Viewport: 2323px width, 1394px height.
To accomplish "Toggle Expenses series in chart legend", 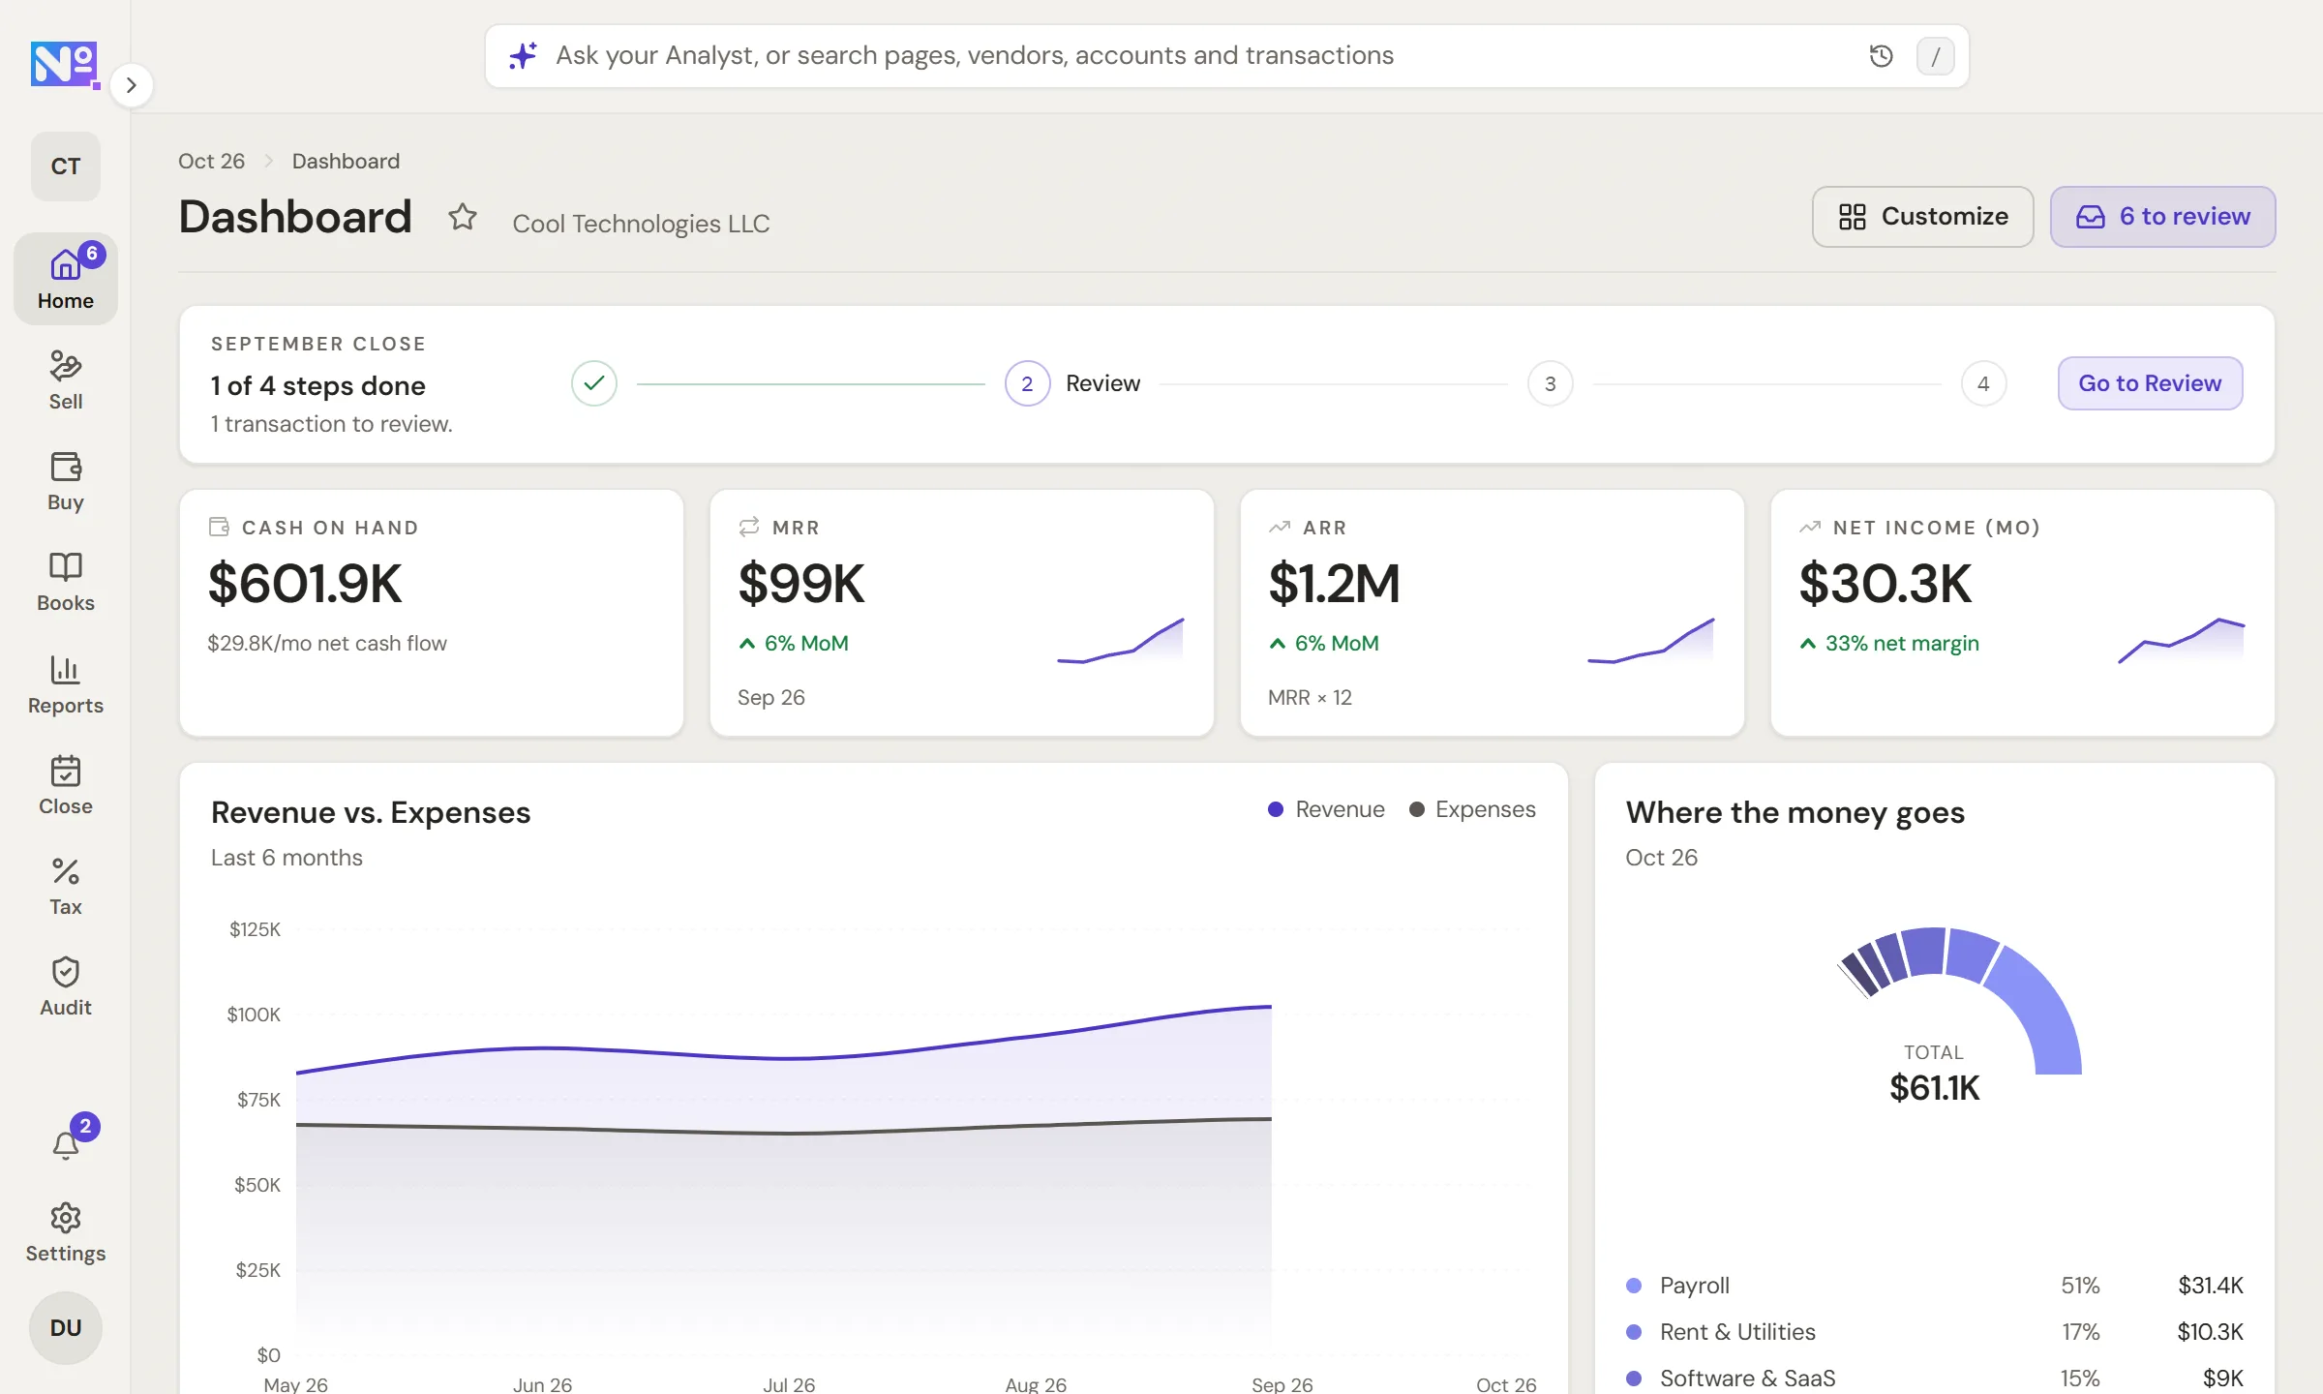I will (x=1472, y=809).
